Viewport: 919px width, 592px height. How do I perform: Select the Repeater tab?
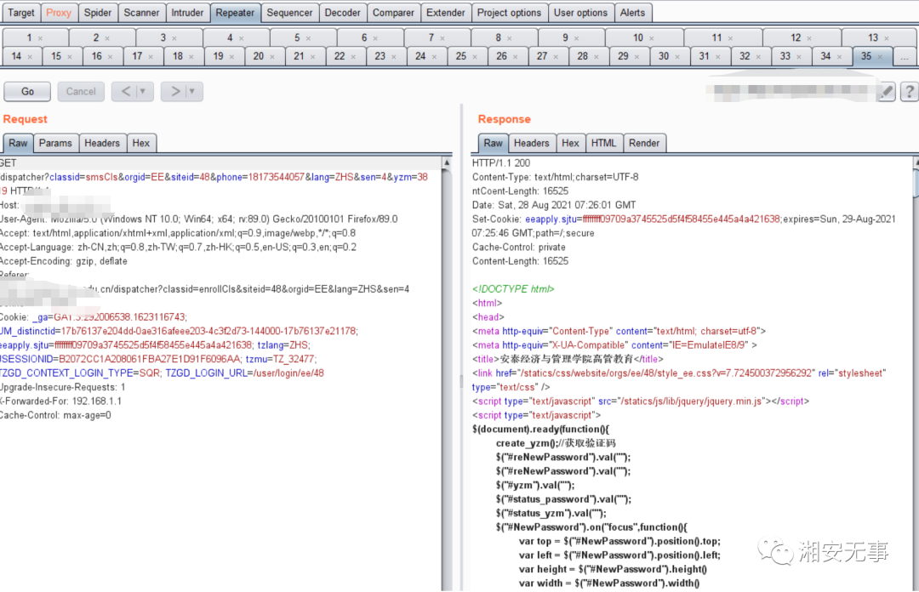click(x=235, y=12)
